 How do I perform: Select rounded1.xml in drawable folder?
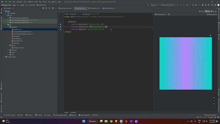click(17, 41)
